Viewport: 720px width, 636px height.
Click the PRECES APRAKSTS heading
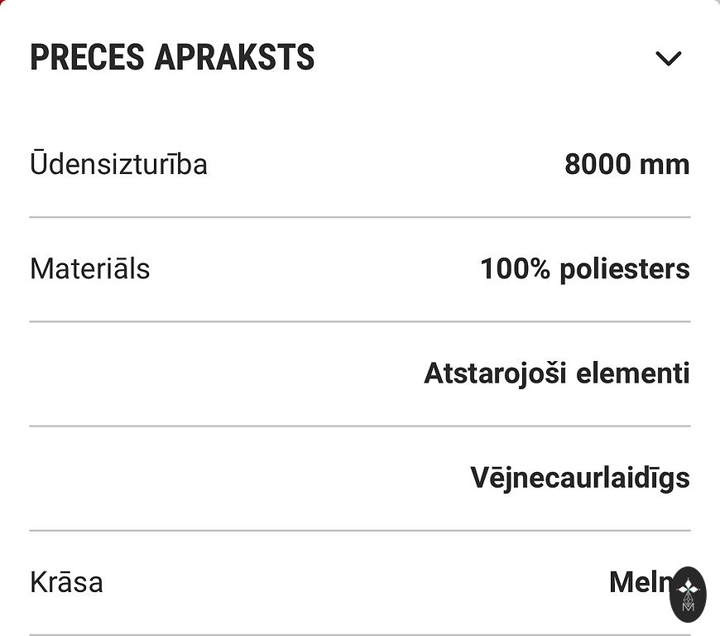172,58
